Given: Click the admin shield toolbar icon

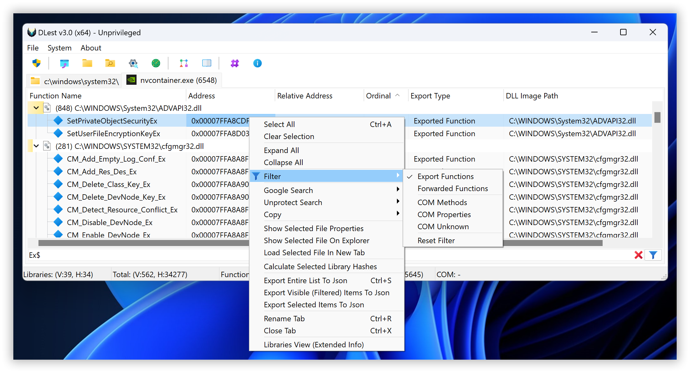Looking at the screenshot, I should [x=37, y=63].
